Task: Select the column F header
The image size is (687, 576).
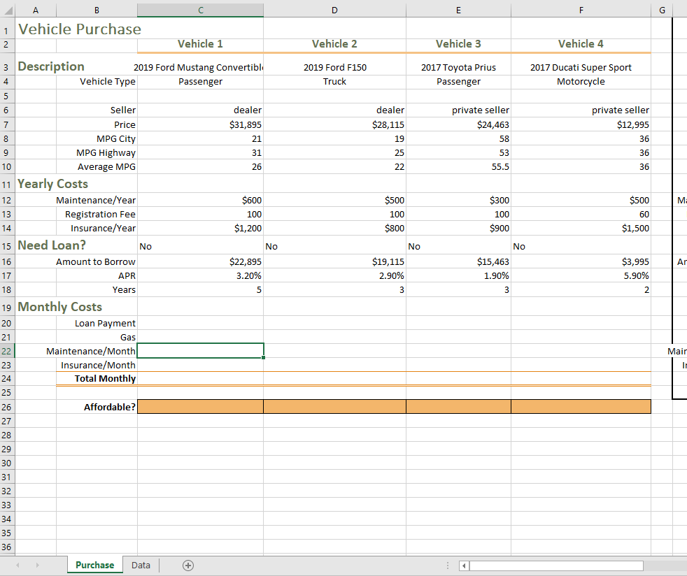Action: [581, 9]
